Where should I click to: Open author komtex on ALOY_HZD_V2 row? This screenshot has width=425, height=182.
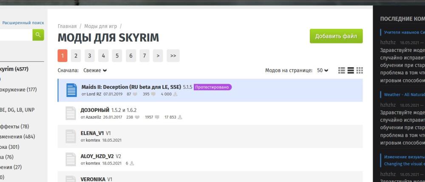(93, 163)
